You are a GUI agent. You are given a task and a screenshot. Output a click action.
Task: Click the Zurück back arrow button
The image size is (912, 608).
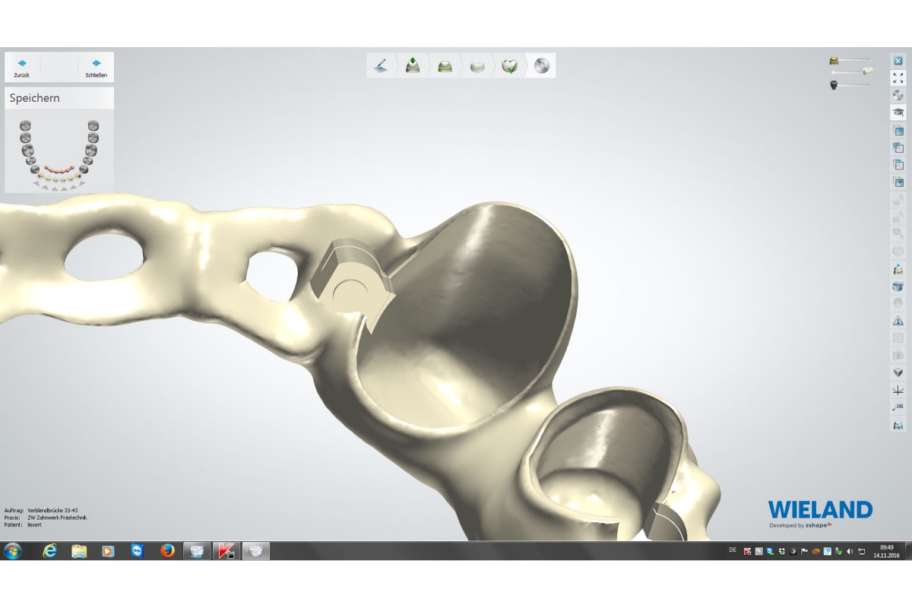(x=22, y=67)
